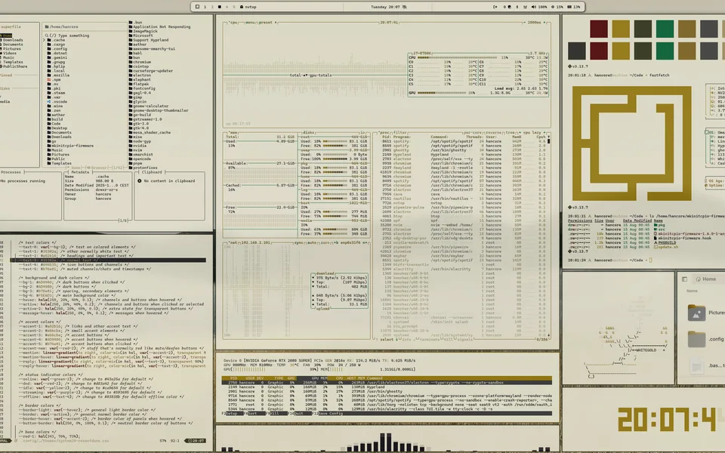
Task: Select chromium in the superfile preview column
Action: coord(142,62)
